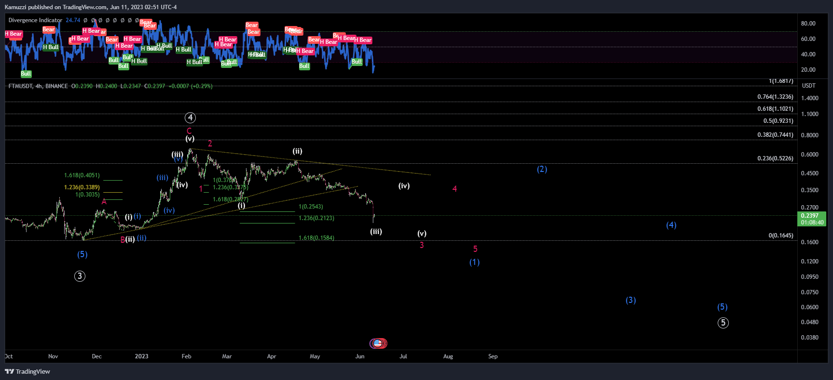Click Fibonacci level 0(0.1645) label
The height and width of the screenshot is (380, 833).
point(781,236)
